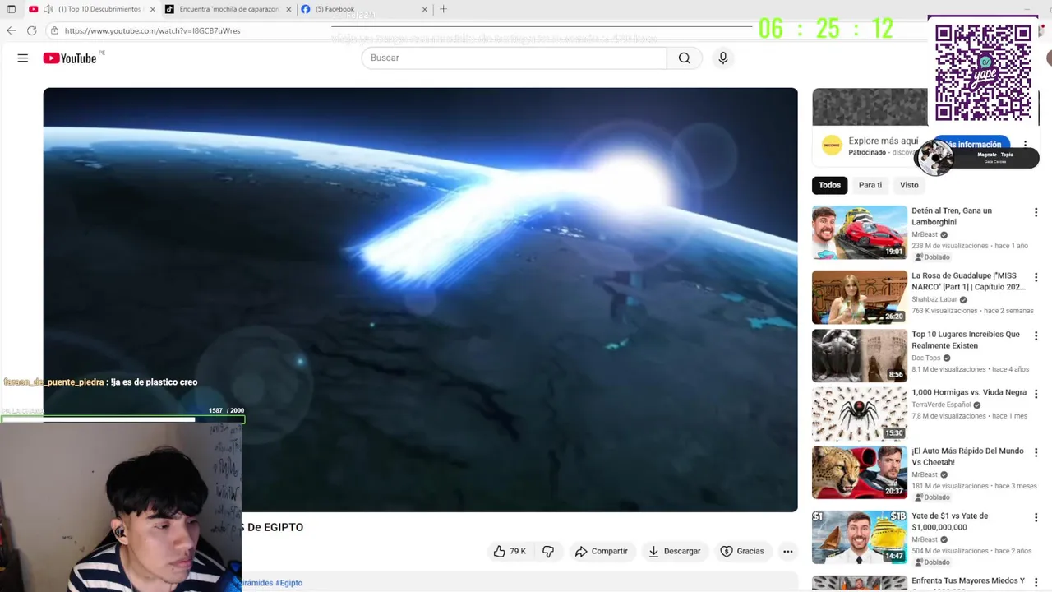Open the Doc Tops channel name
This screenshot has width=1052, height=592.
click(925, 358)
